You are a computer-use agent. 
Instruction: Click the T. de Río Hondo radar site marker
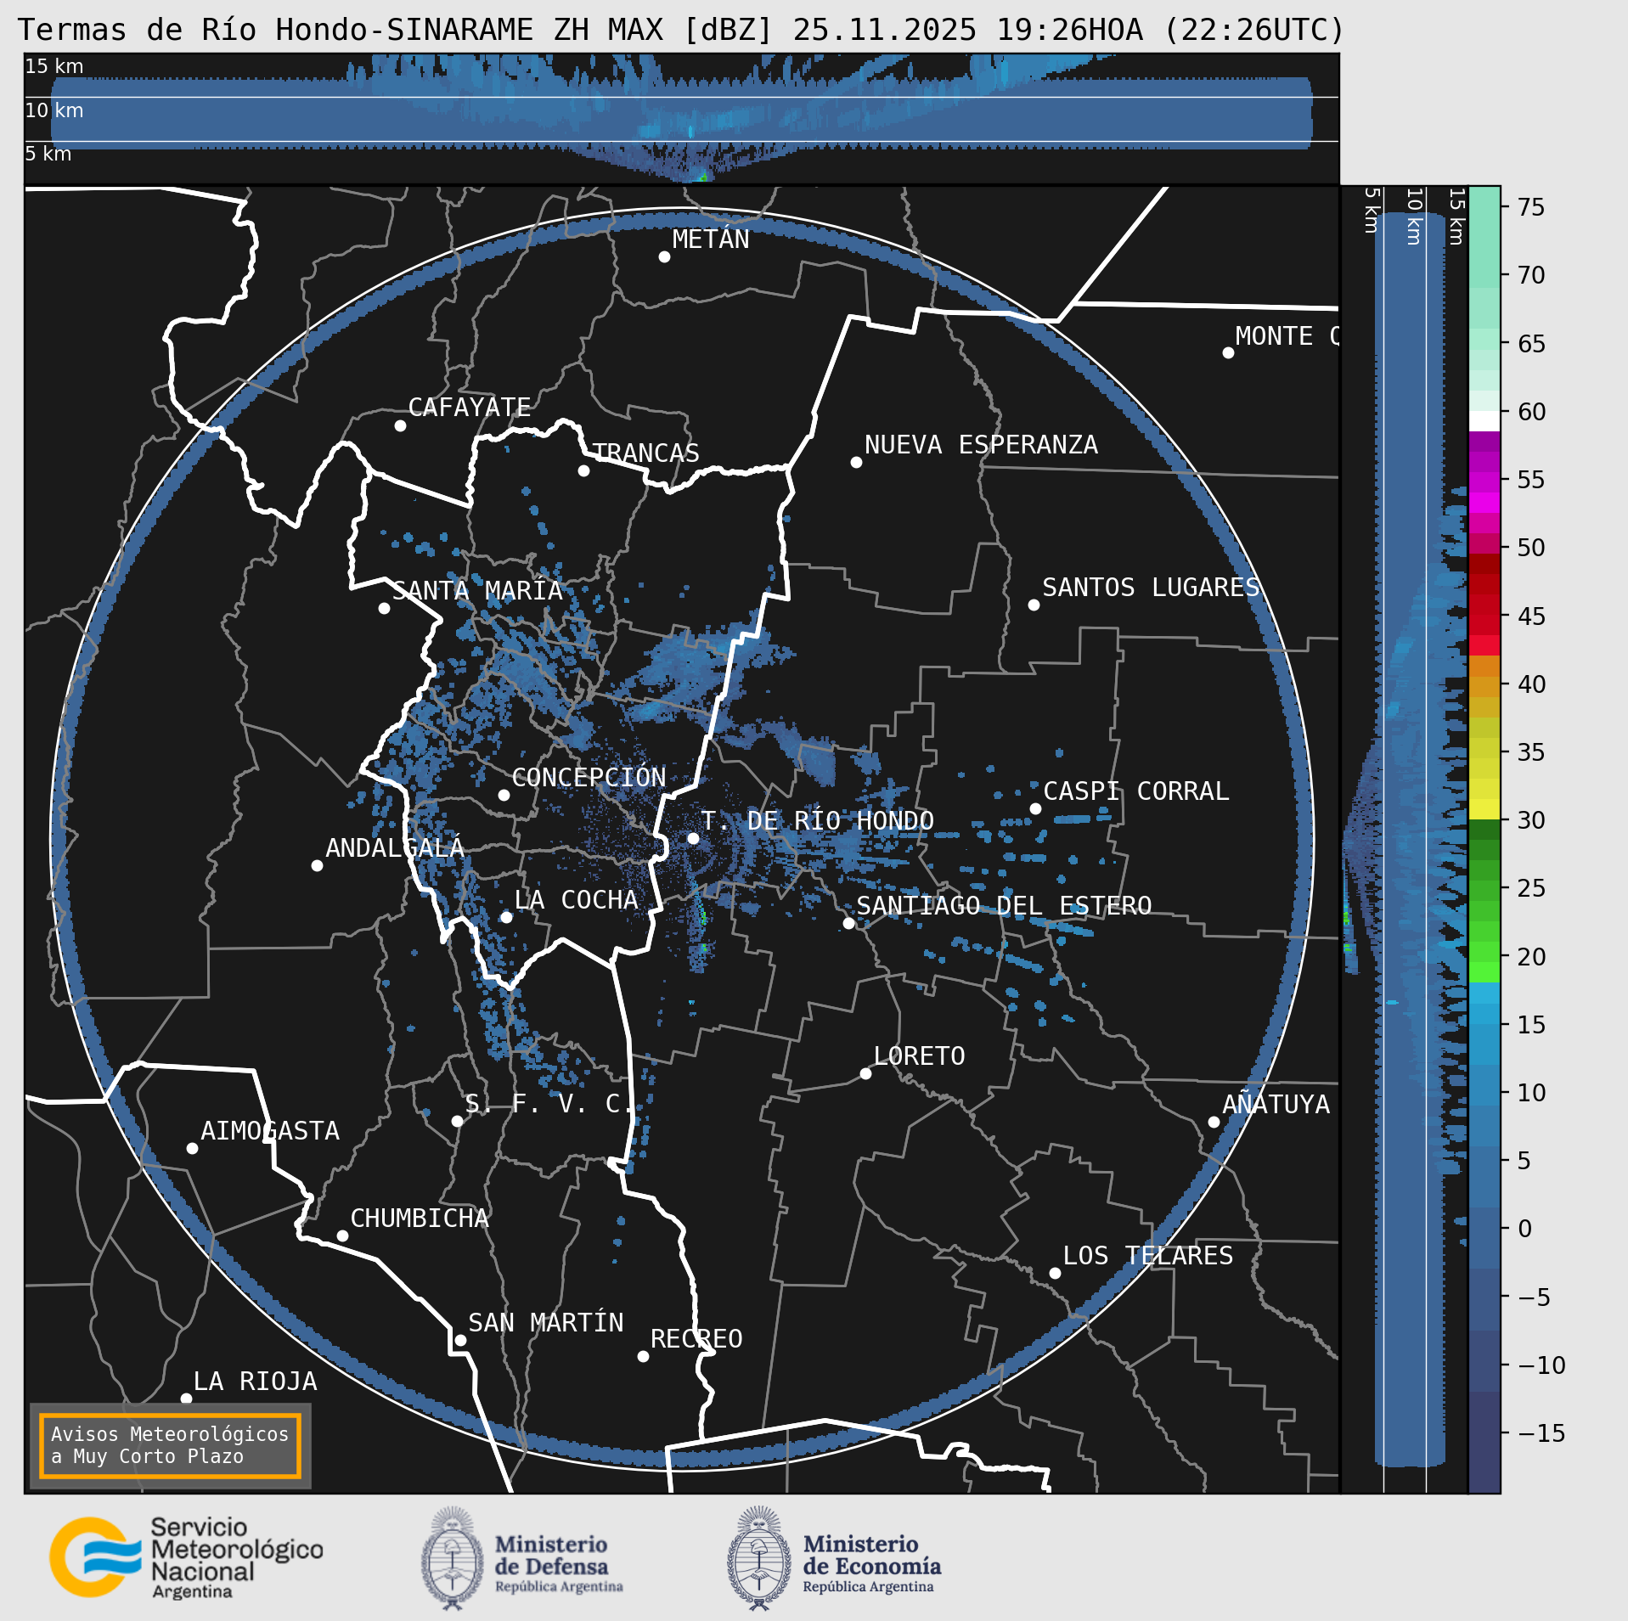click(693, 838)
